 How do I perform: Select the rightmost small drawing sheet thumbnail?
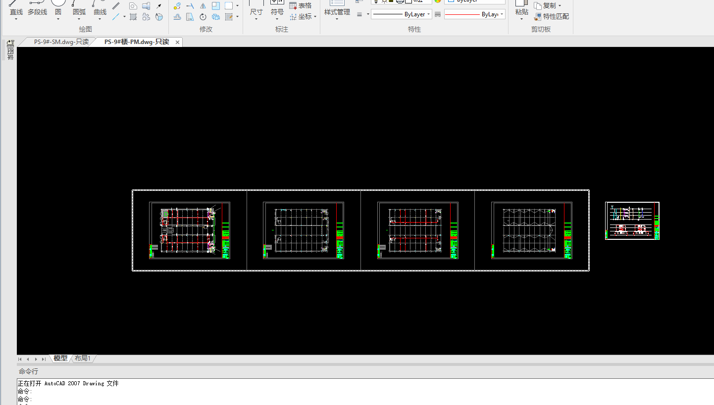(x=632, y=221)
